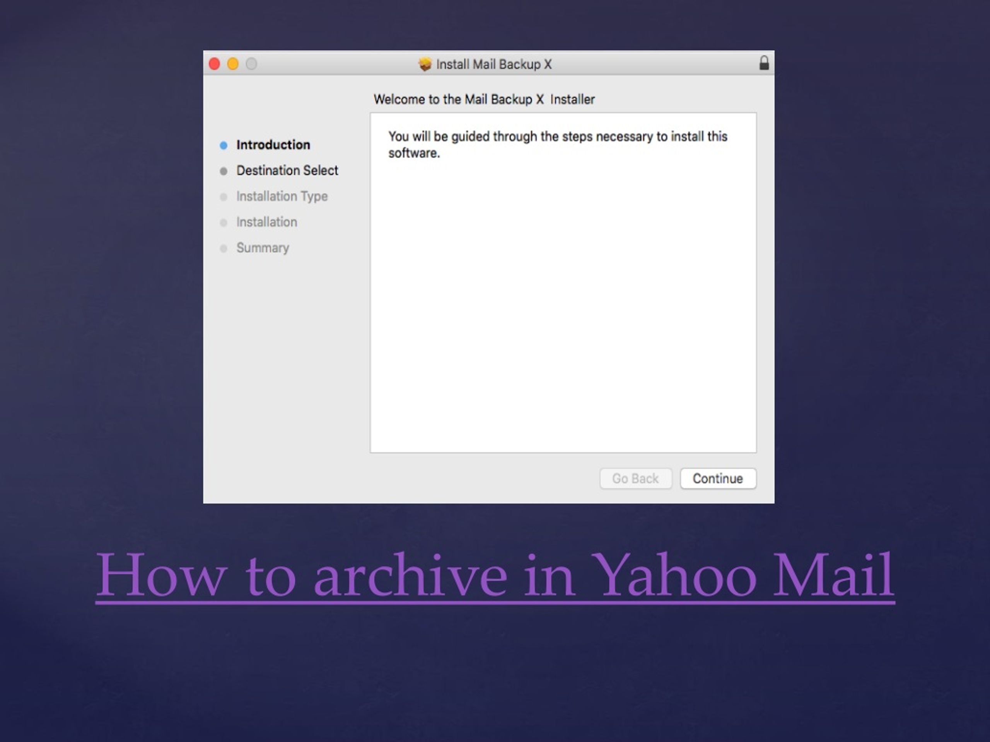Select the Introduction step

coord(273,145)
